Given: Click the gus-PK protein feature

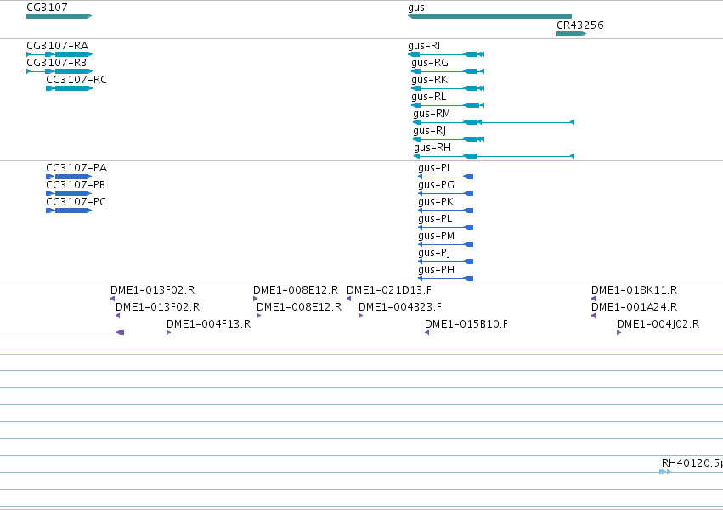Looking at the screenshot, I should click(x=445, y=210).
